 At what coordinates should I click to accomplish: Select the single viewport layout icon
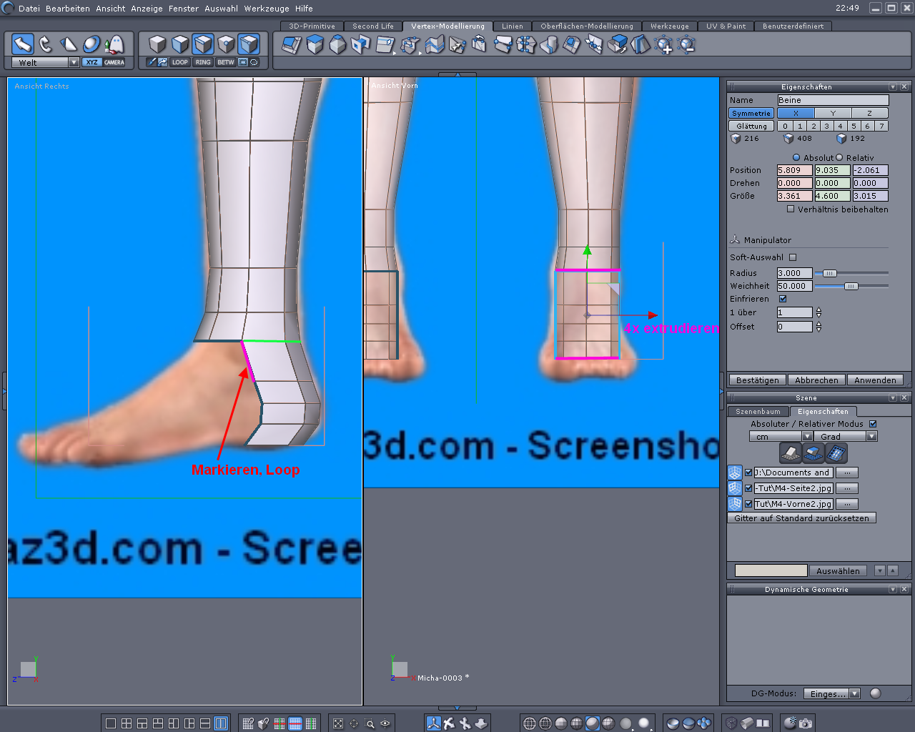[111, 723]
